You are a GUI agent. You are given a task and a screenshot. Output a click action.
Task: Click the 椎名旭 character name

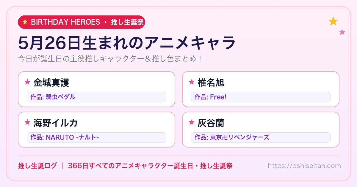(211, 82)
